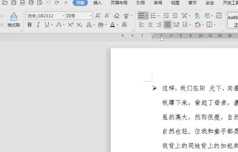This screenshot has height=152, width=238.
Task: Open the paragraph settings dialog launcher
Action: [222, 31]
